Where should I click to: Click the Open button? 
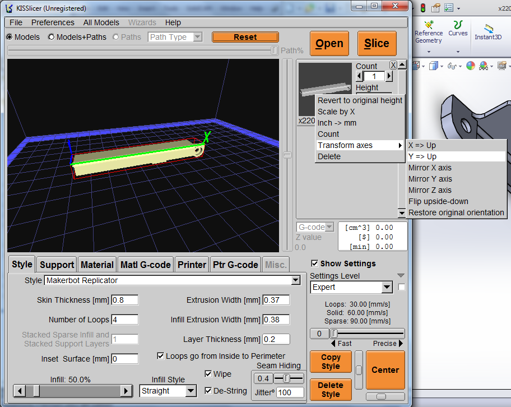pyautogui.click(x=329, y=43)
